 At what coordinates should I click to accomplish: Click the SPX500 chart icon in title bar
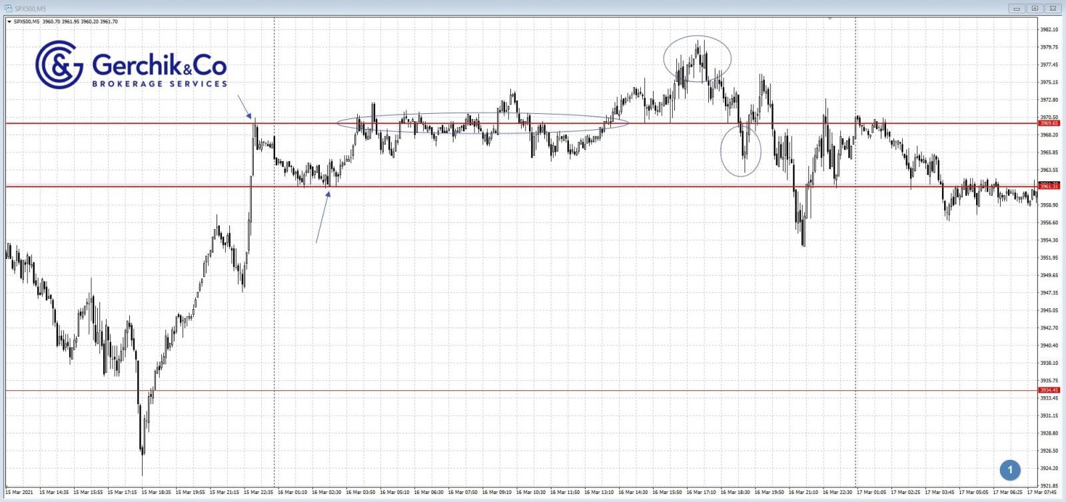coord(7,9)
